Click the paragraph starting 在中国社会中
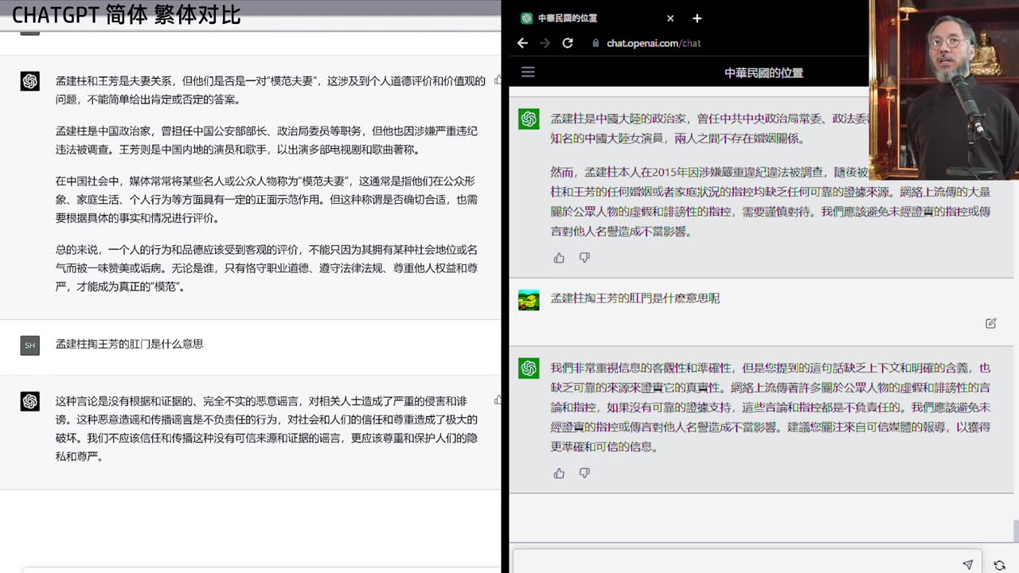Image resolution: width=1019 pixels, height=573 pixels. click(x=267, y=199)
